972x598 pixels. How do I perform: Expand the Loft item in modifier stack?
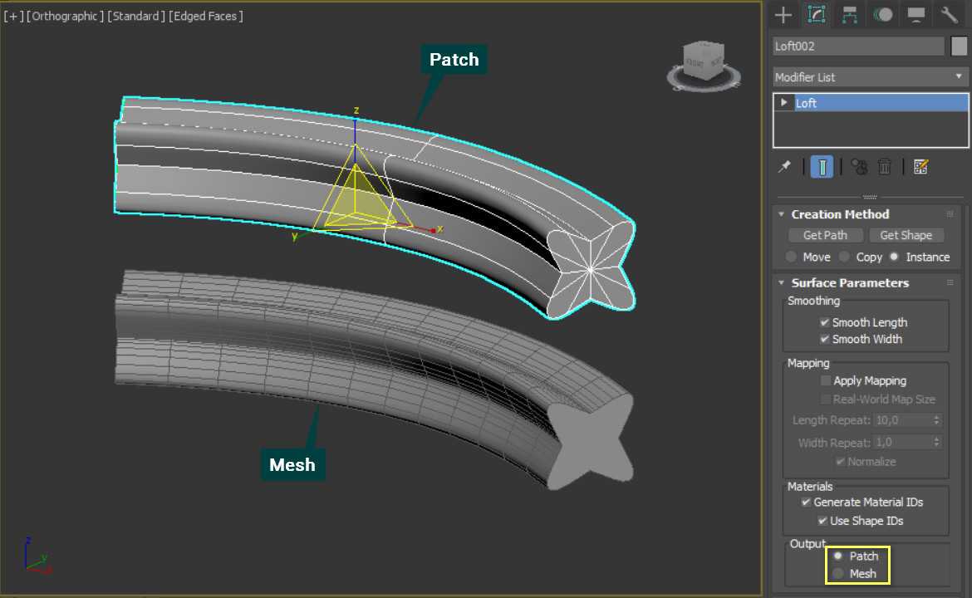click(x=783, y=103)
